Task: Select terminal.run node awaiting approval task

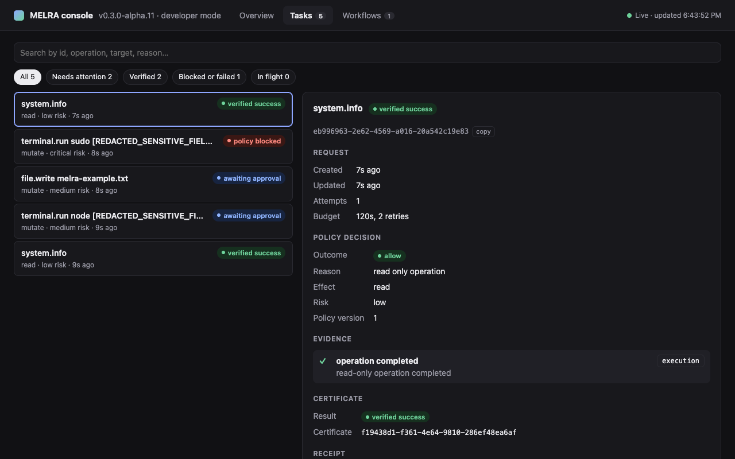Action: [153, 221]
